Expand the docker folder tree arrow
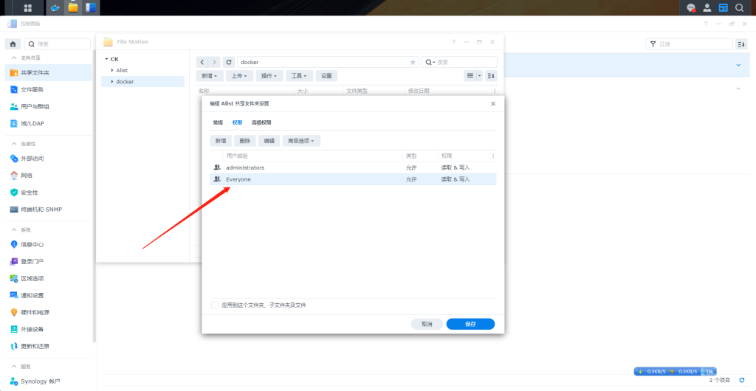 point(112,82)
